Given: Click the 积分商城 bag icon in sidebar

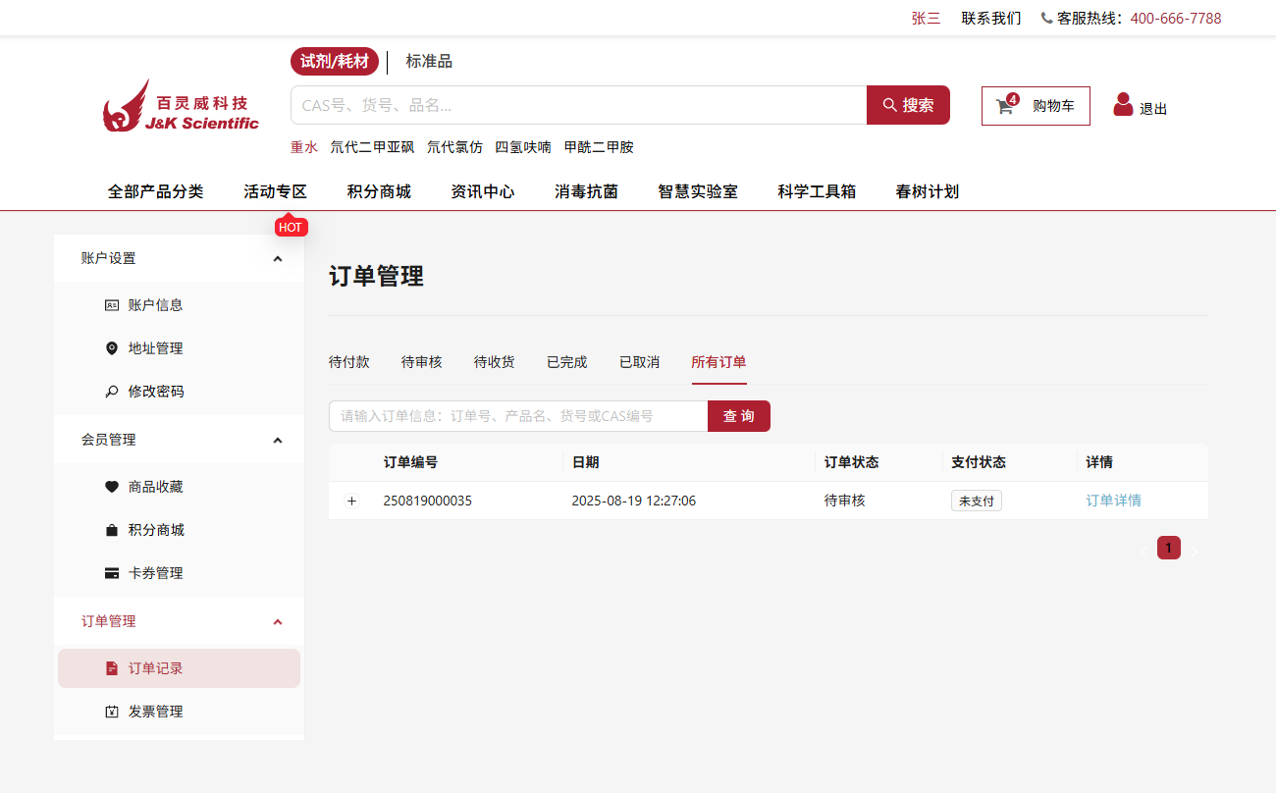Looking at the screenshot, I should [x=111, y=530].
